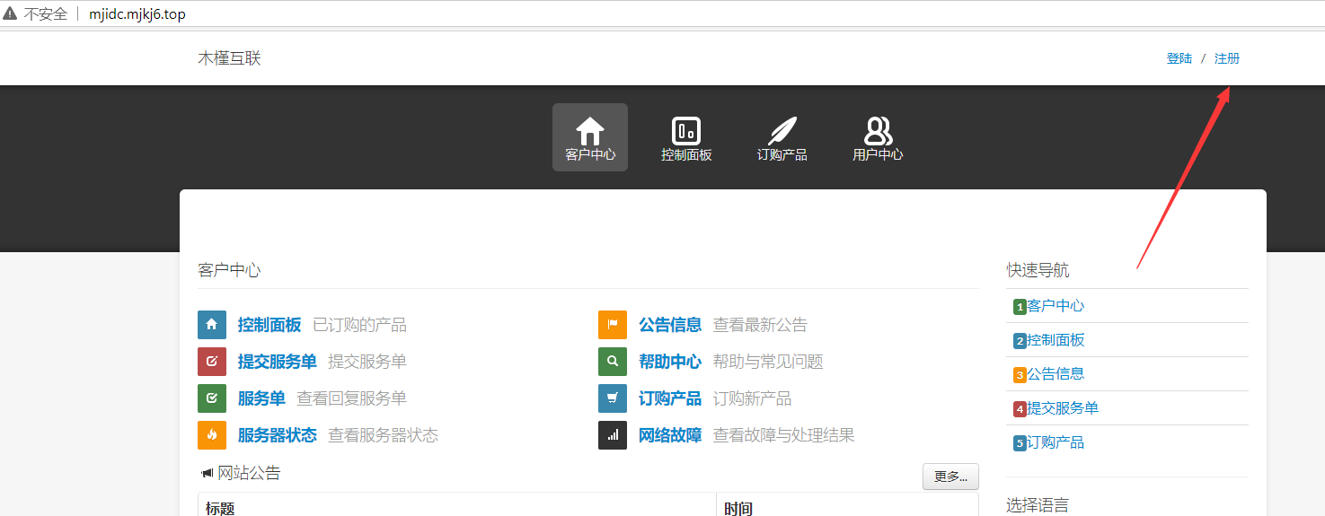Click the blue shopping cart icon

pyautogui.click(x=613, y=398)
